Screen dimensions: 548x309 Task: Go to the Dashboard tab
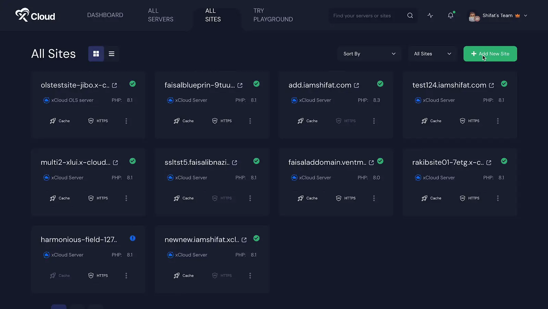(x=105, y=15)
